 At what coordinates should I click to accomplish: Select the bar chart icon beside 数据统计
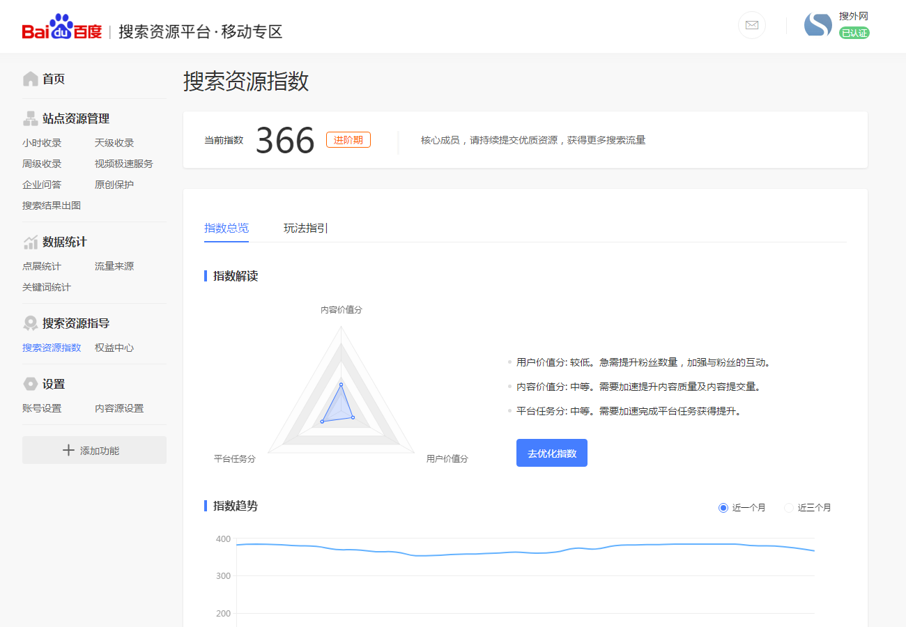click(30, 241)
